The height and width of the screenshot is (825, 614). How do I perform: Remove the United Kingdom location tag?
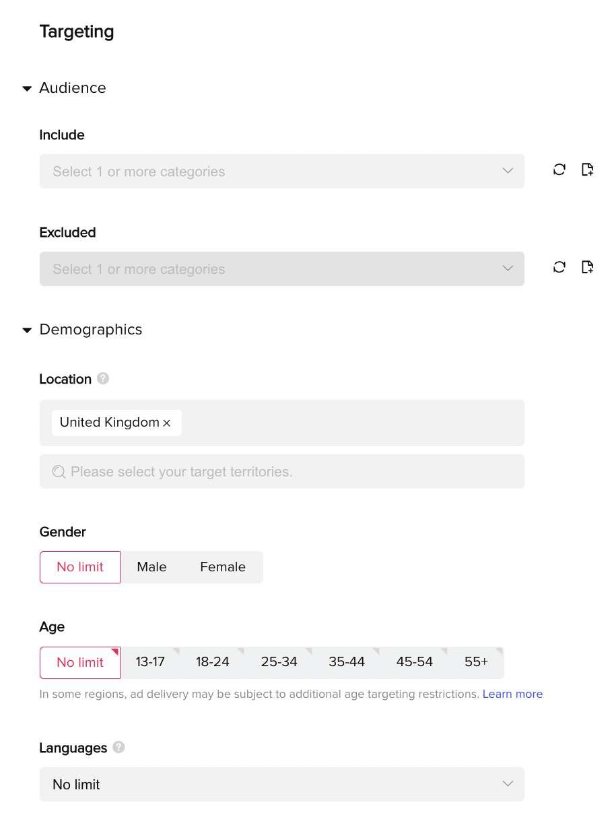[167, 423]
